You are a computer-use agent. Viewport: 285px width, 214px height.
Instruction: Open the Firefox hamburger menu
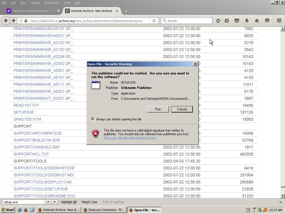[x=279, y=21]
